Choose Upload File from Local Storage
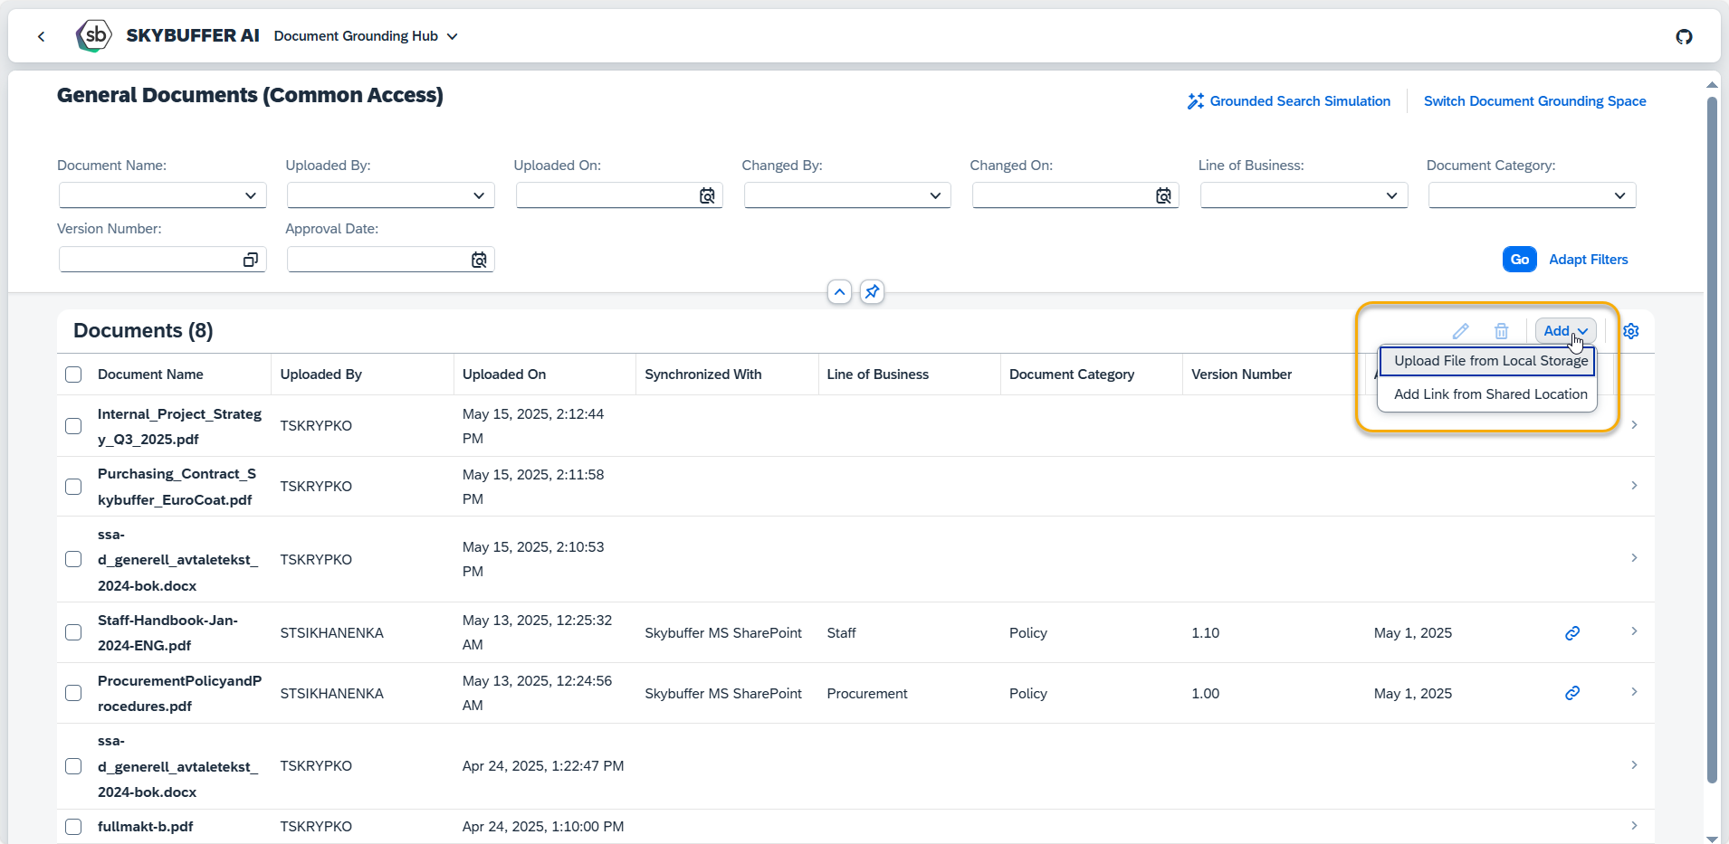 tap(1487, 361)
